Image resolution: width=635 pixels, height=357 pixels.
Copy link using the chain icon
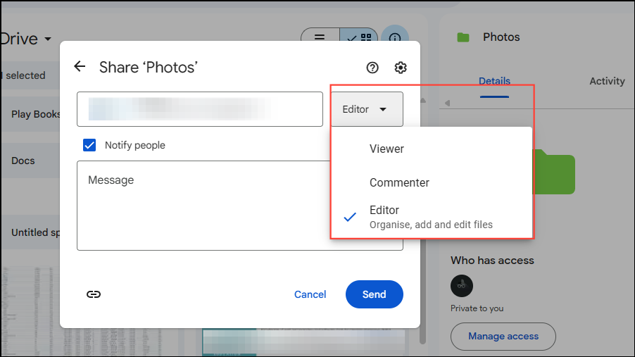click(x=94, y=294)
